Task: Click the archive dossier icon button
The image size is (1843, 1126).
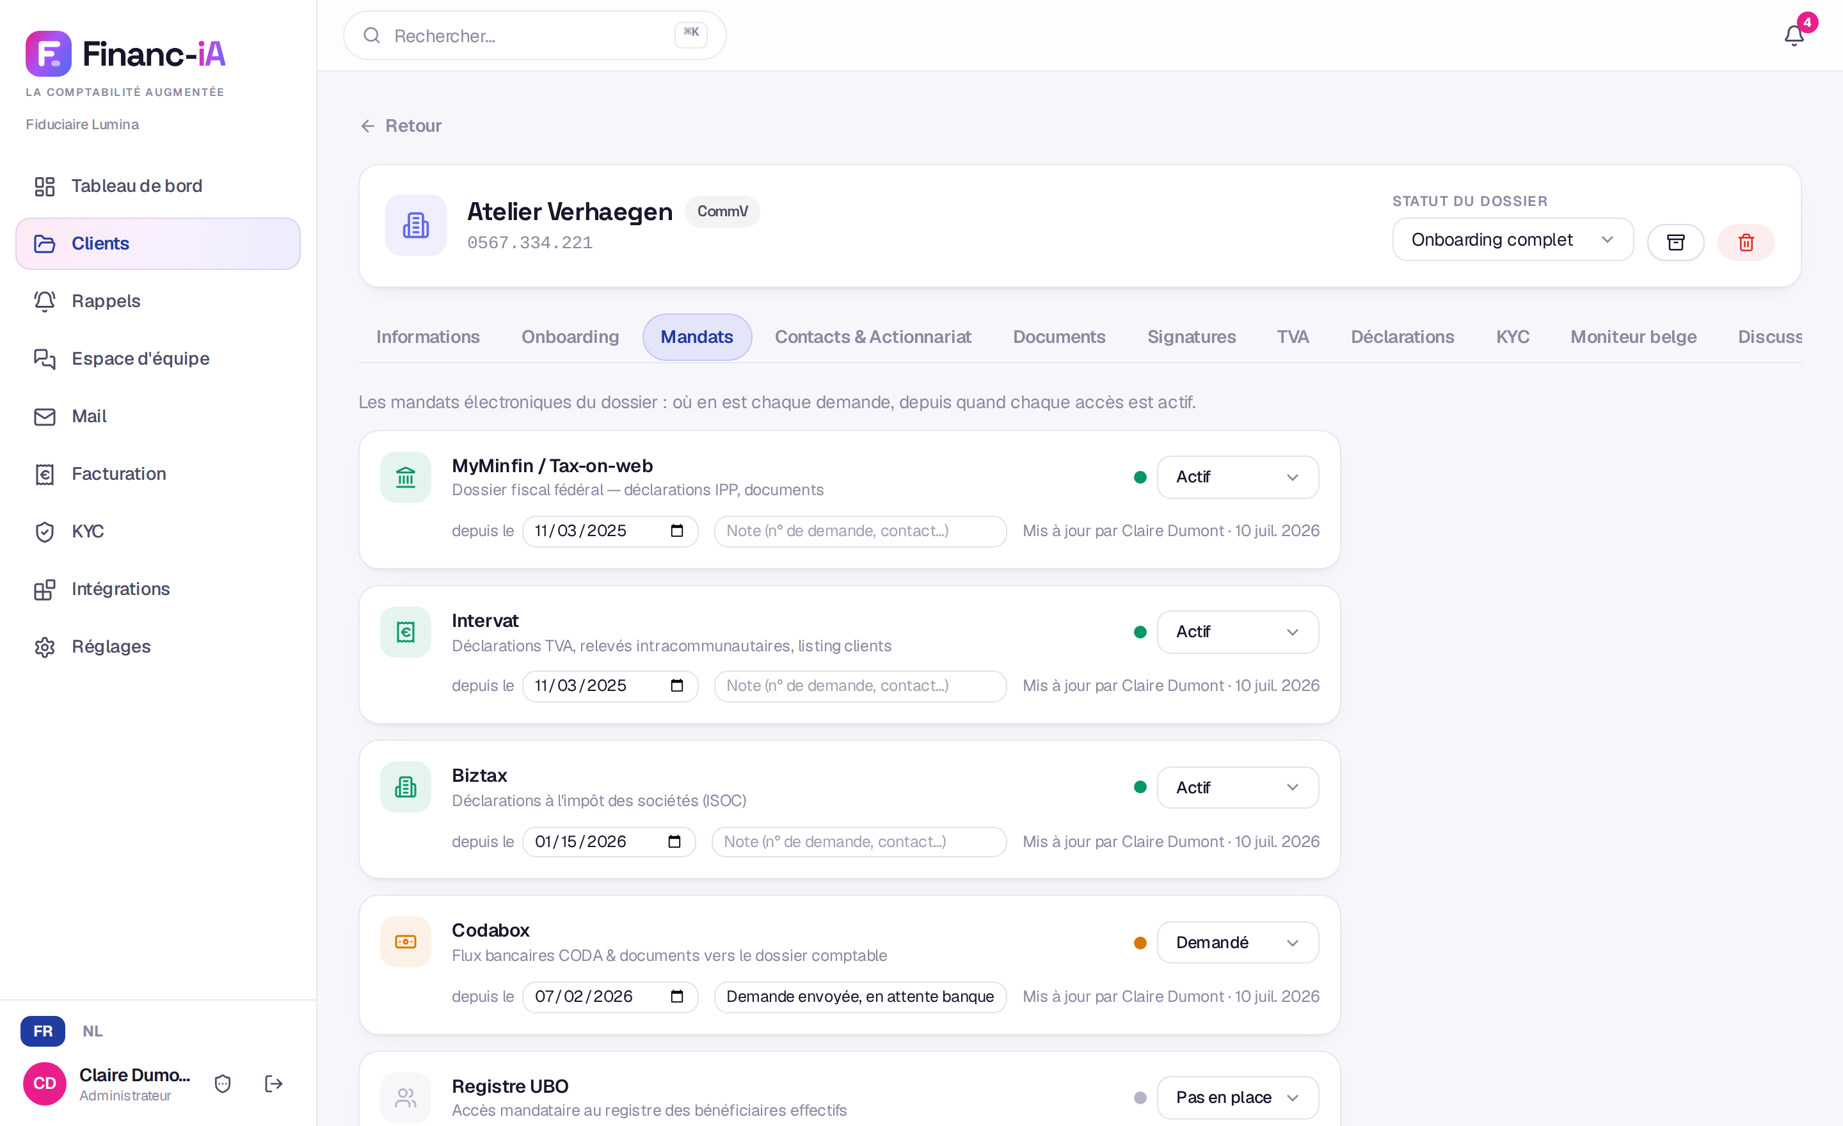Action: coord(1675,242)
